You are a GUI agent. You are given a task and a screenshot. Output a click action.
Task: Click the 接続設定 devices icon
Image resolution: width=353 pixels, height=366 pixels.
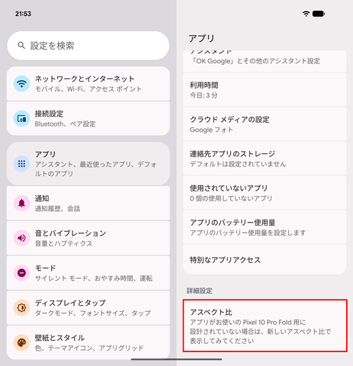click(21, 118)
